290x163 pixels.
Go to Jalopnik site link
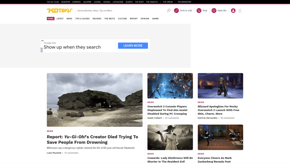pos(87,2)
